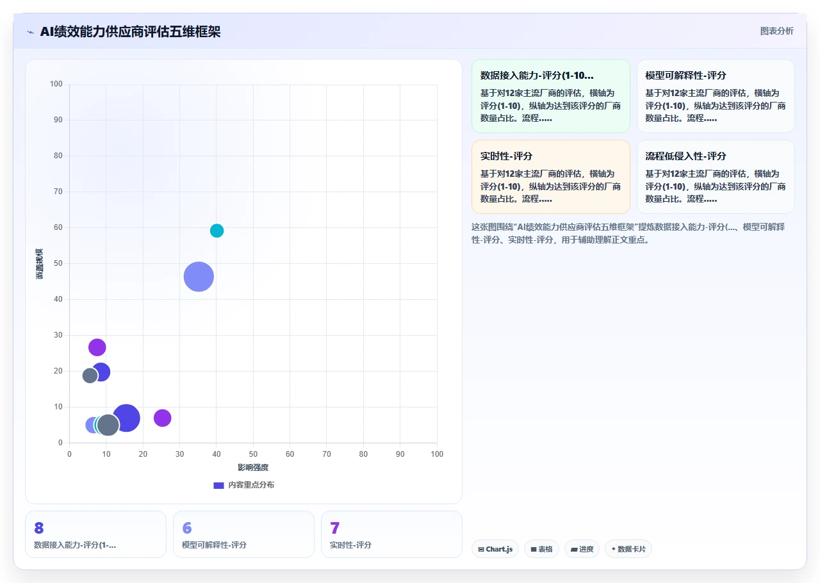Image resolution: width=820 pixels, height=583 pixels.
Task: Click the large periwinkle bubble near value 46
Action: 199,277
